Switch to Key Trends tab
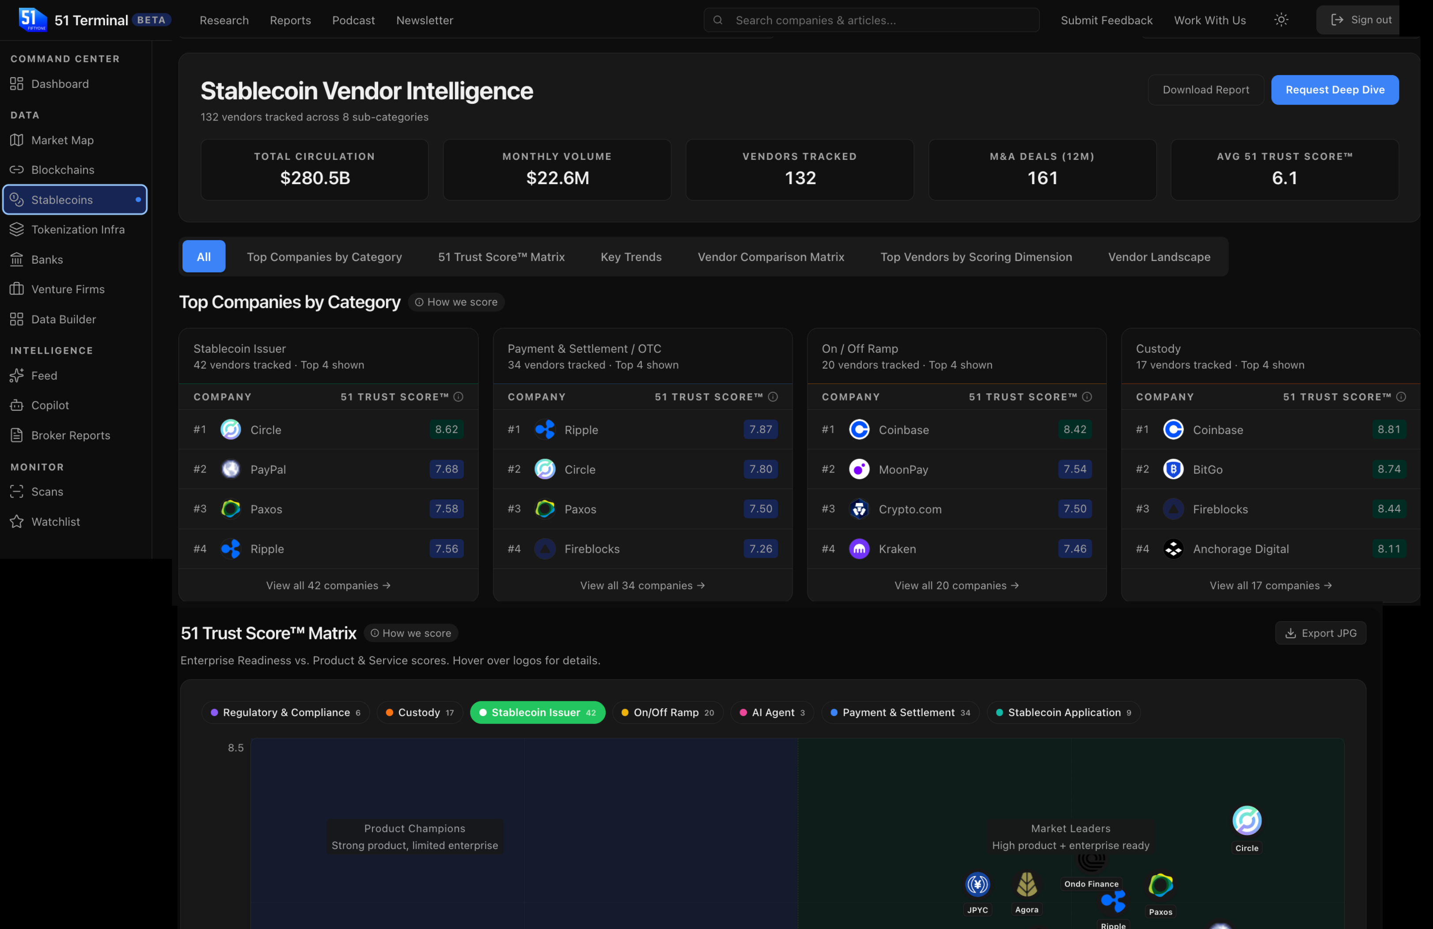This screenshot has height=929, width=1433. (x=631, y=257)
